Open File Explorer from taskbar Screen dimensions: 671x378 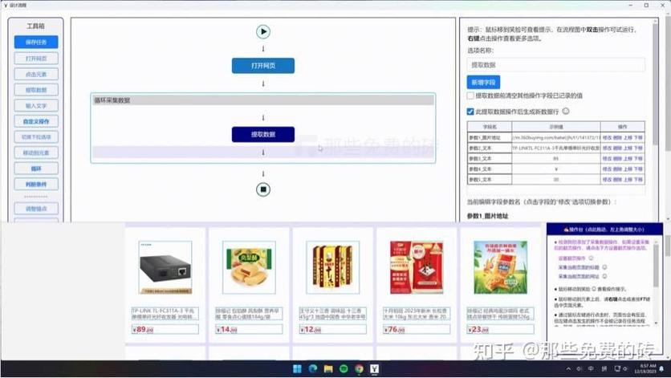coord(328,368)
